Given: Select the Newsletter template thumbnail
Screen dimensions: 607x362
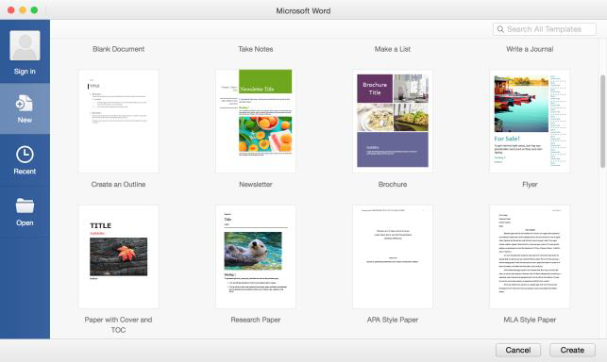Looking at the screenshot, I should 256,122.
